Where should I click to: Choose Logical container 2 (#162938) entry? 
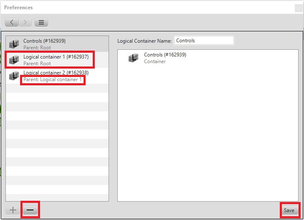(x=56, y=72)
